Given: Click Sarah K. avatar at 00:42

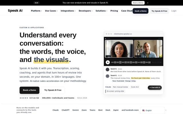Looking at the screenshot, I should pos(108,70).
